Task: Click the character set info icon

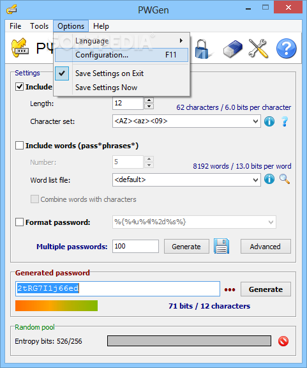Action: click(x=269, y=121)
